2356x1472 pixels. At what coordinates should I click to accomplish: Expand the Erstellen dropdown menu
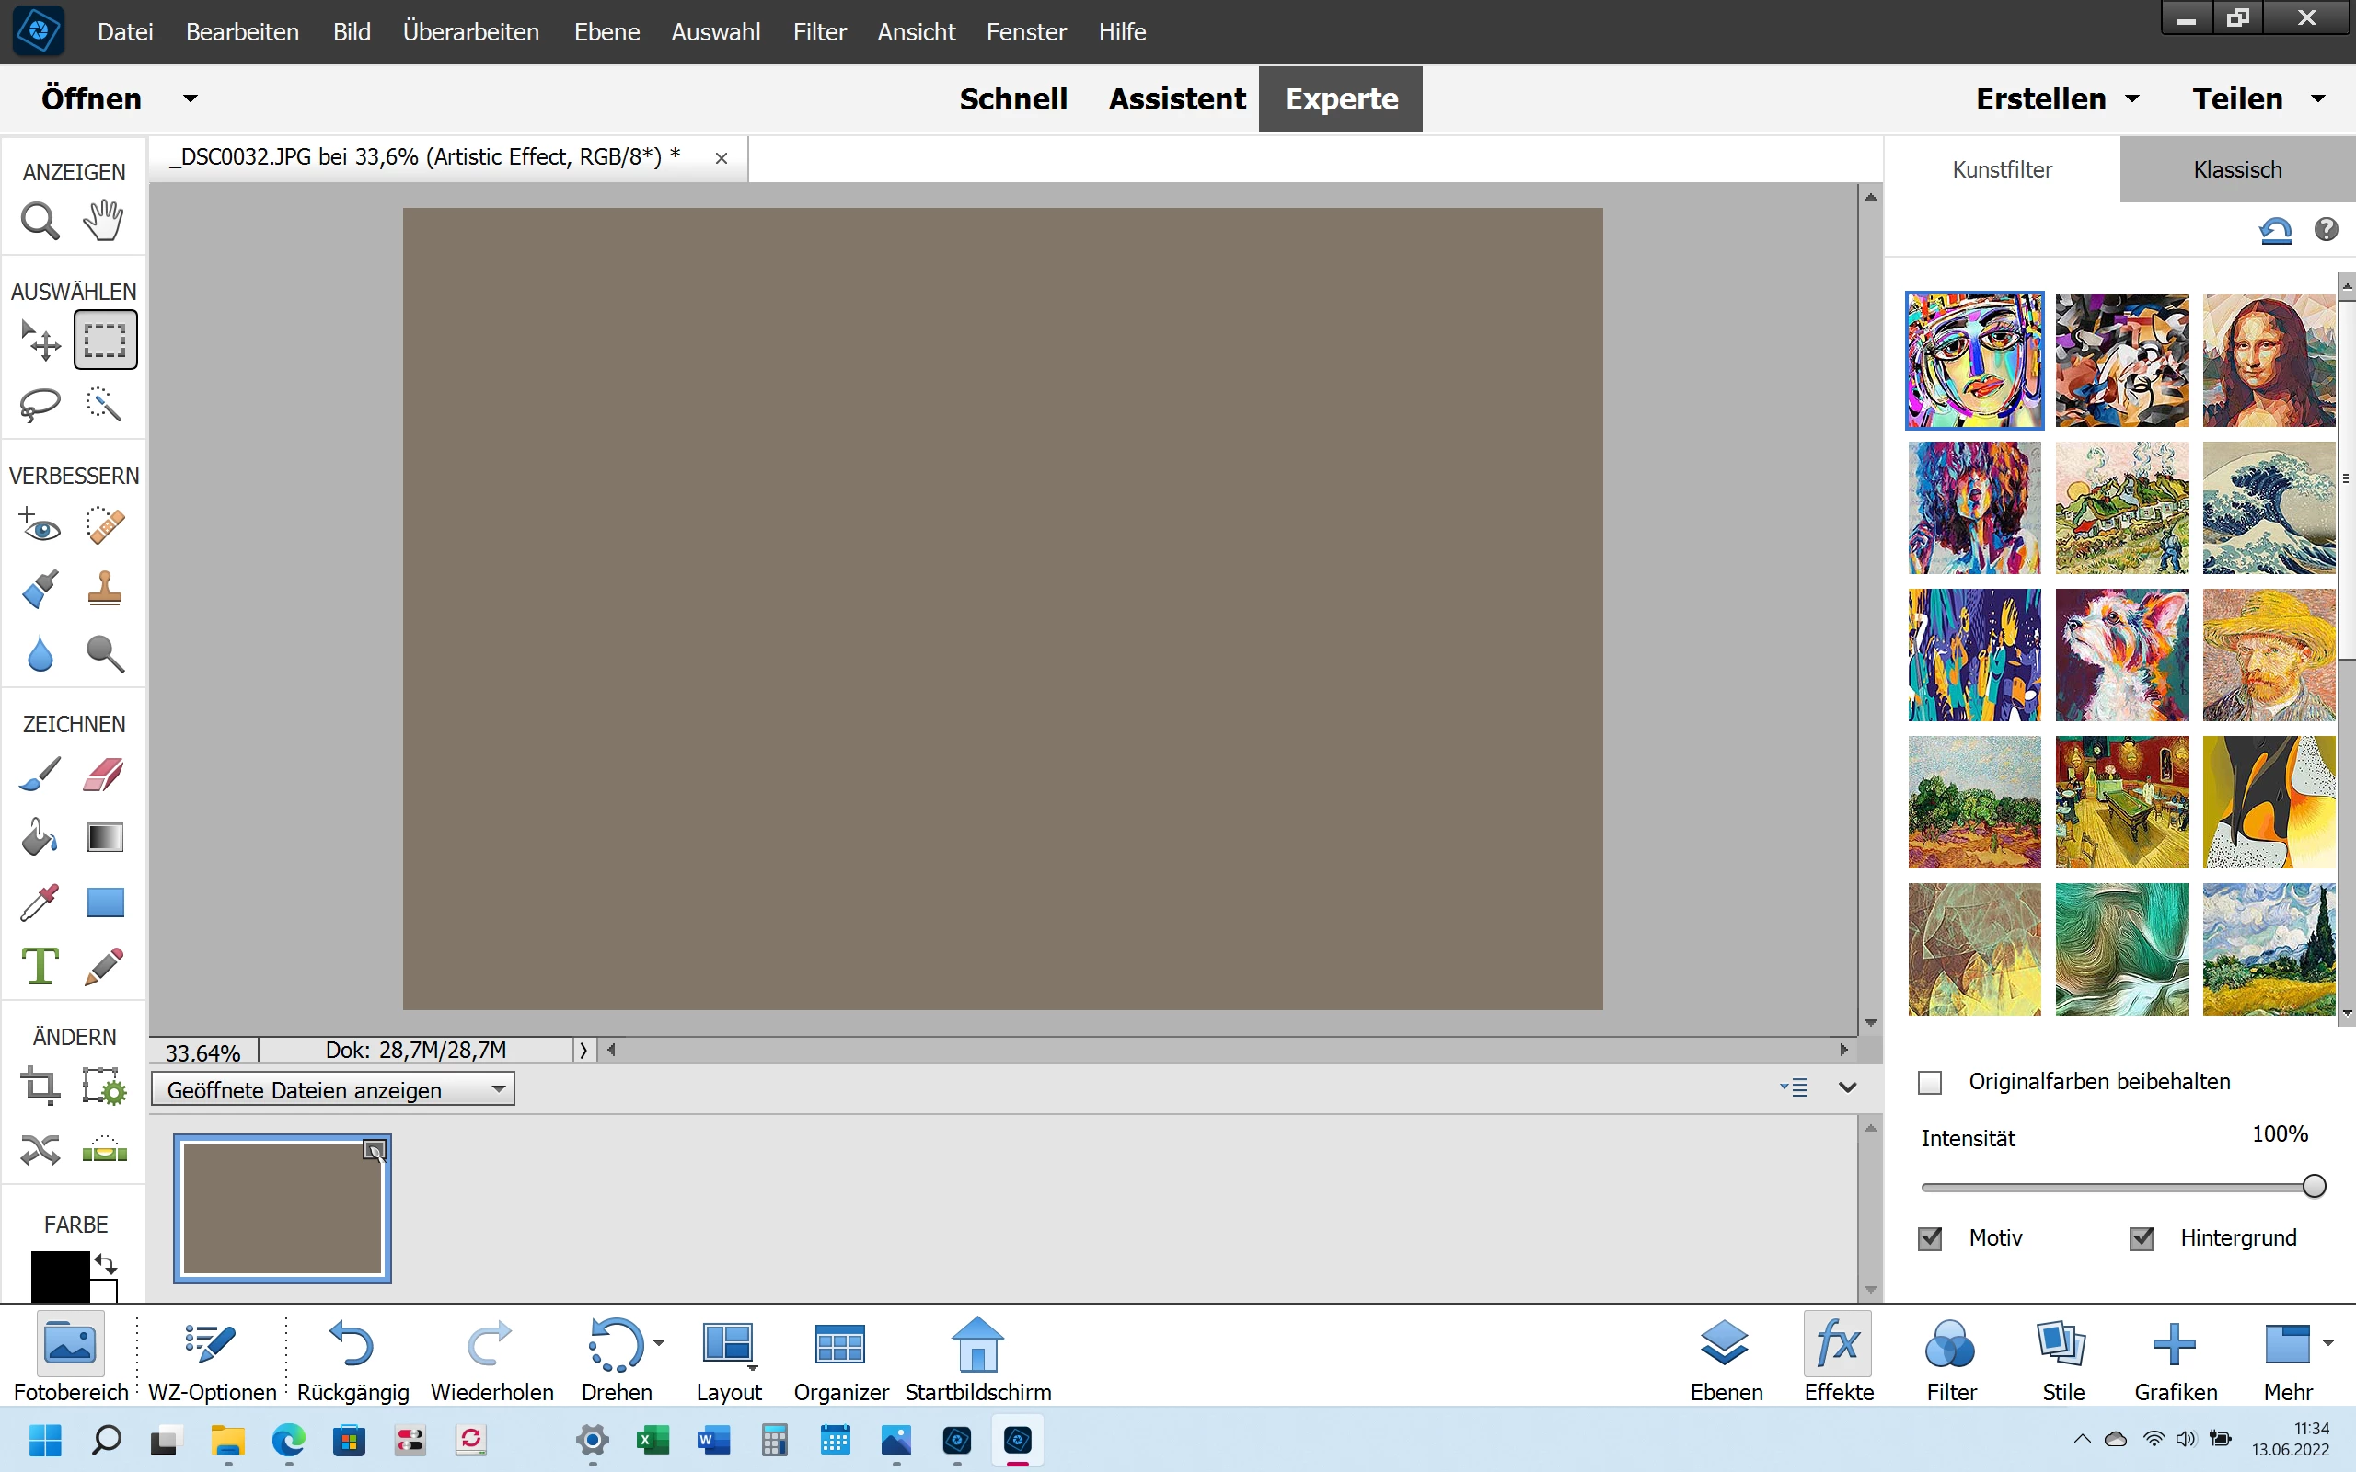pos(2057,98)
